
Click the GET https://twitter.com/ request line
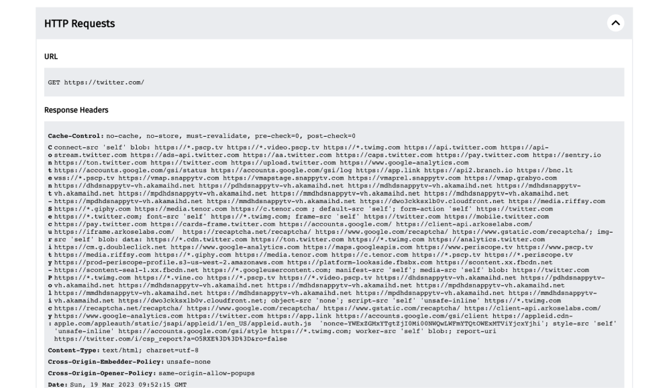tap(96, 82)
